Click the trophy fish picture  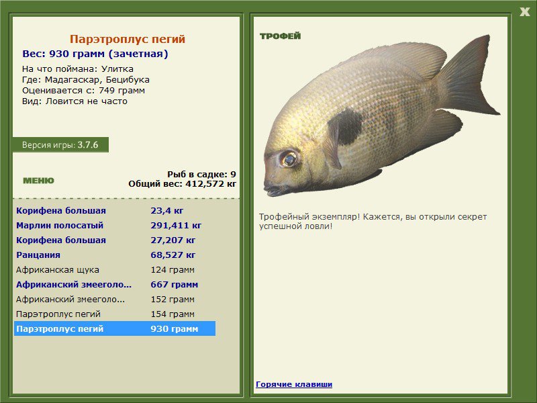(x=381, y=116)
